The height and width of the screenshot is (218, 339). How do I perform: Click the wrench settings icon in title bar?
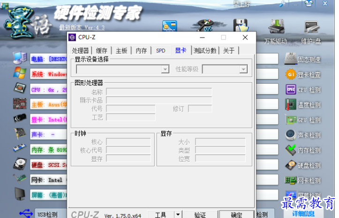pyautogui.click(x=282, y=3)
